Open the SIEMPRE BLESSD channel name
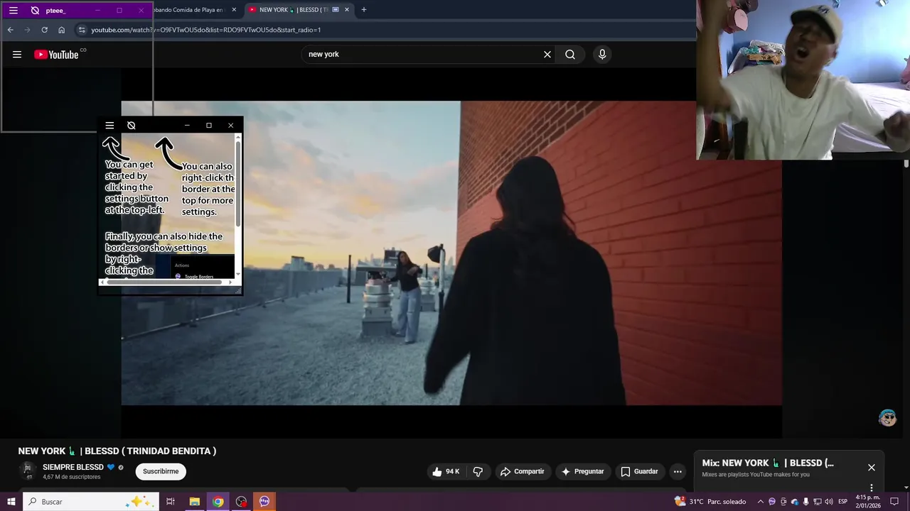910x511 pixels. [x=73, y=468]
